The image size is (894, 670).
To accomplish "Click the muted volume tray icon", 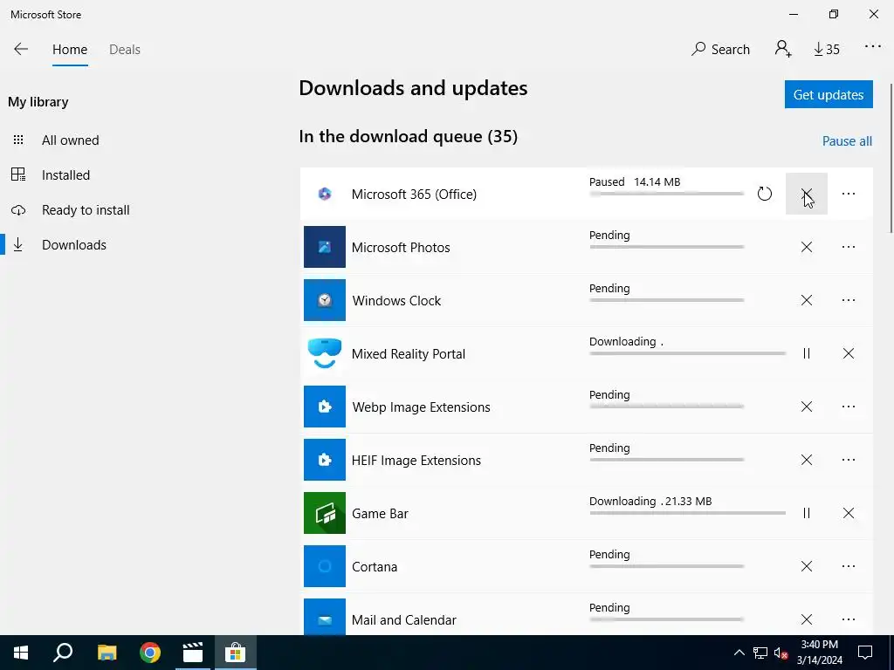I will (781, 653).
